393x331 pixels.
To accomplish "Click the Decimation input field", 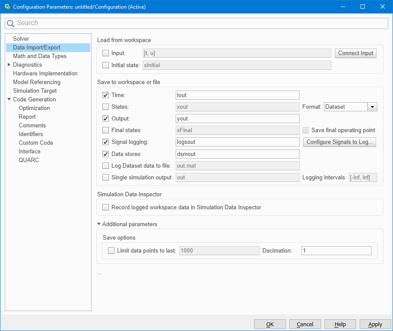I will pyautogui.click(x=336, y=251).
